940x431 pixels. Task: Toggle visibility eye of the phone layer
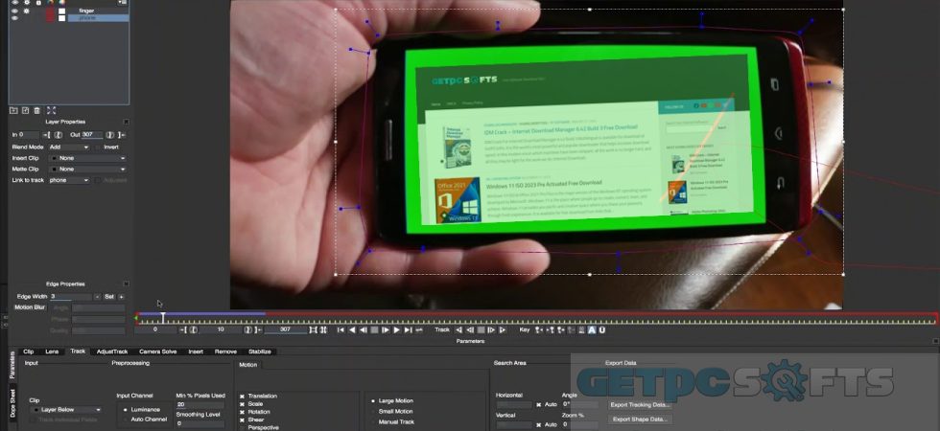click(15, 18)
